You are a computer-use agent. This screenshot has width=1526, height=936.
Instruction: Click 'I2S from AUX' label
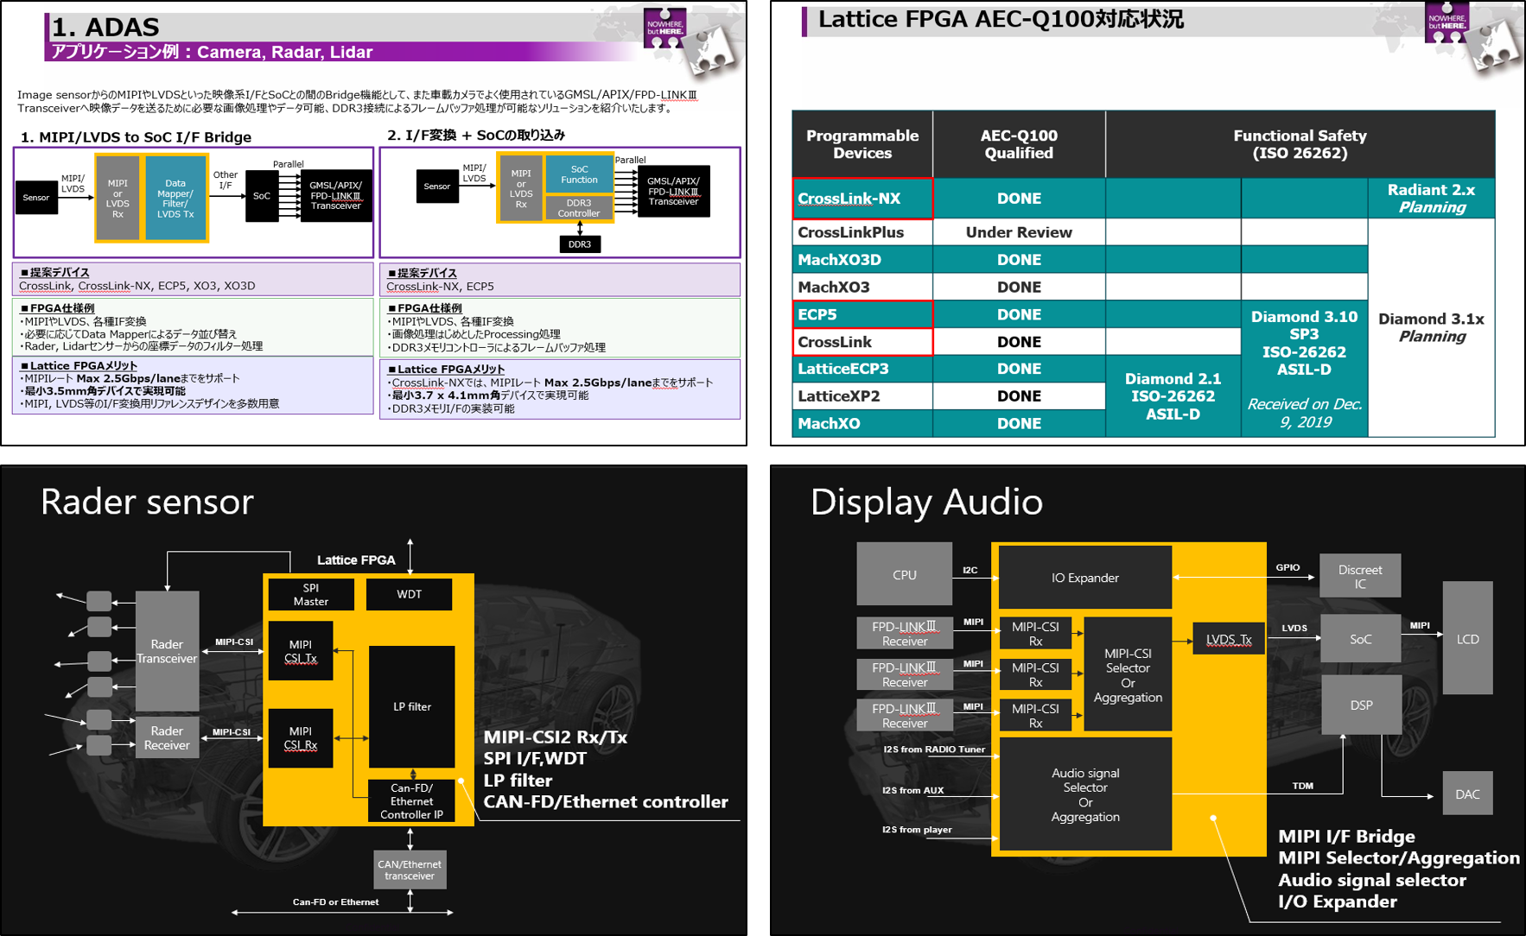[x=912, y=790]
